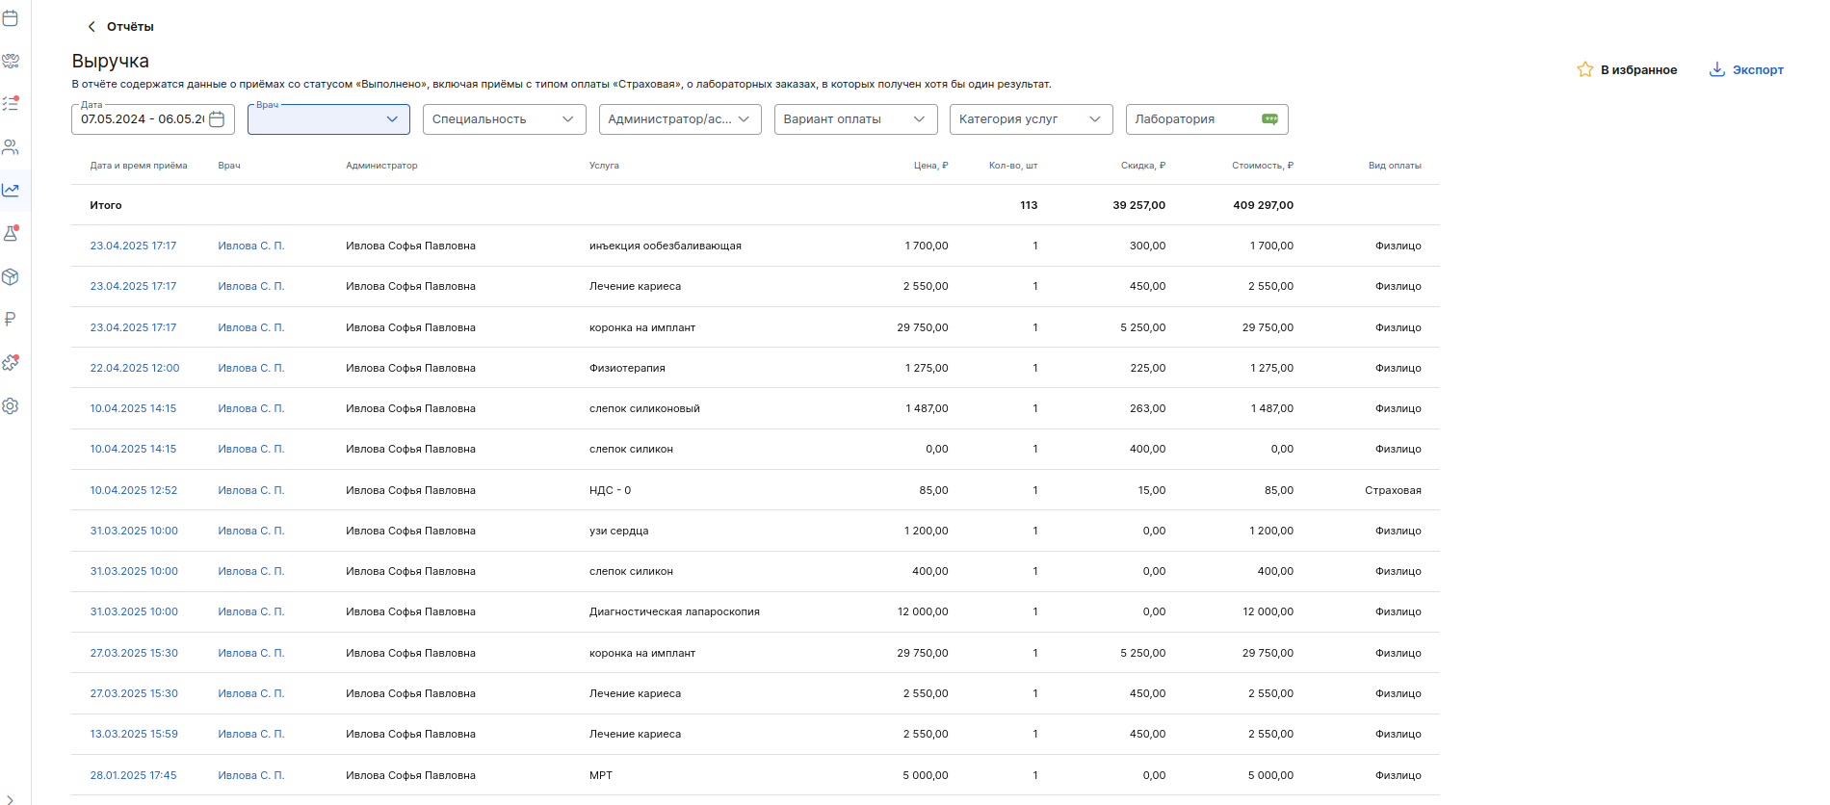Click total quantity 113
This screenshot has width=1830, height=805.
(x=1029, y=205)
